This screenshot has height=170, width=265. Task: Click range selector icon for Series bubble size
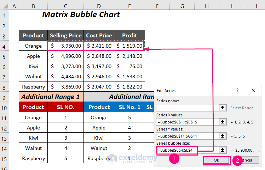[223, 150]
